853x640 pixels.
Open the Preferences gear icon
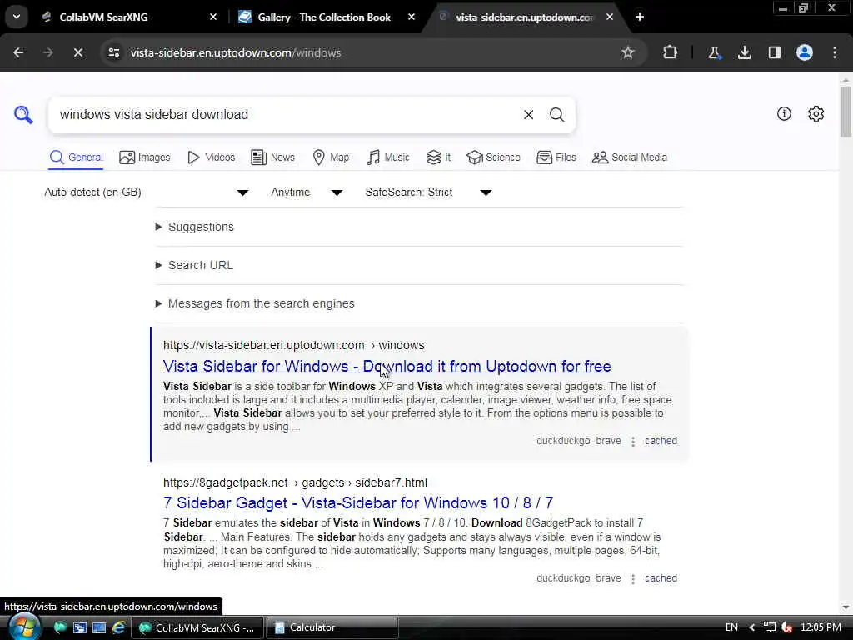click(816, 113)
